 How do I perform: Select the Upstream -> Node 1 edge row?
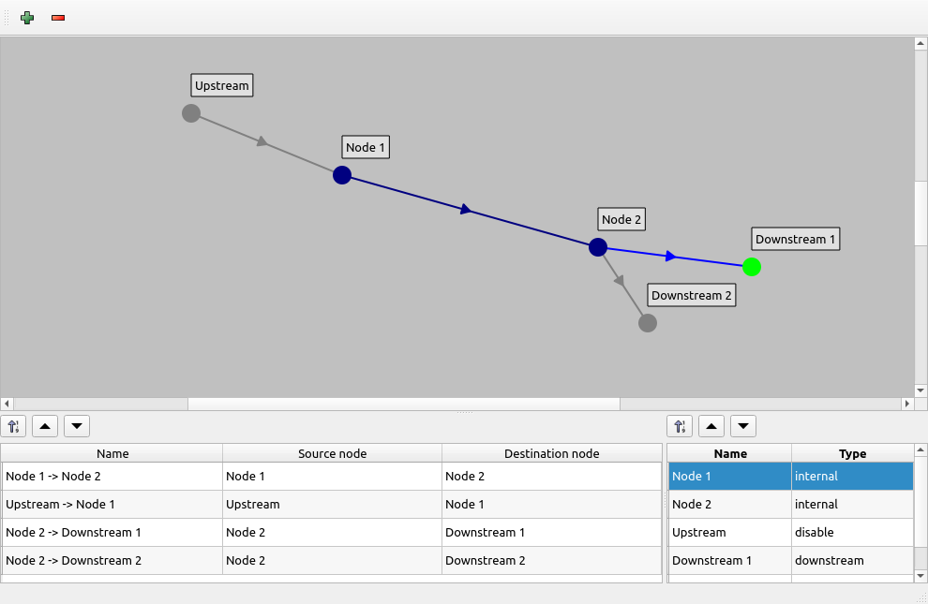coord(112,505)
